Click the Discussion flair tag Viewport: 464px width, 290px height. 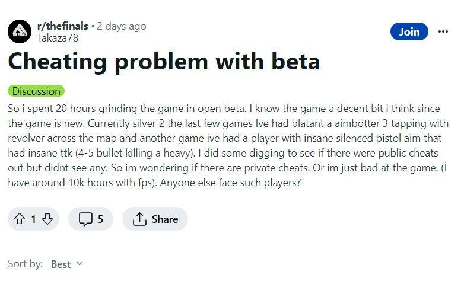(x=36, y=91)
